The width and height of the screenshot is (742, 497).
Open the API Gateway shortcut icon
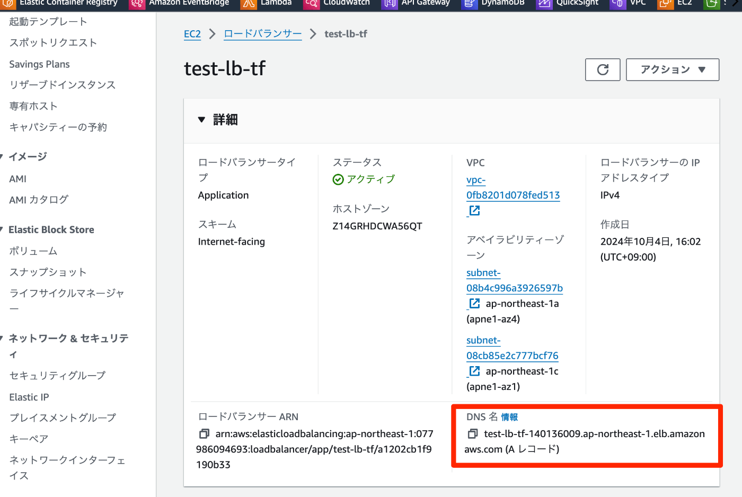point(390,4)
